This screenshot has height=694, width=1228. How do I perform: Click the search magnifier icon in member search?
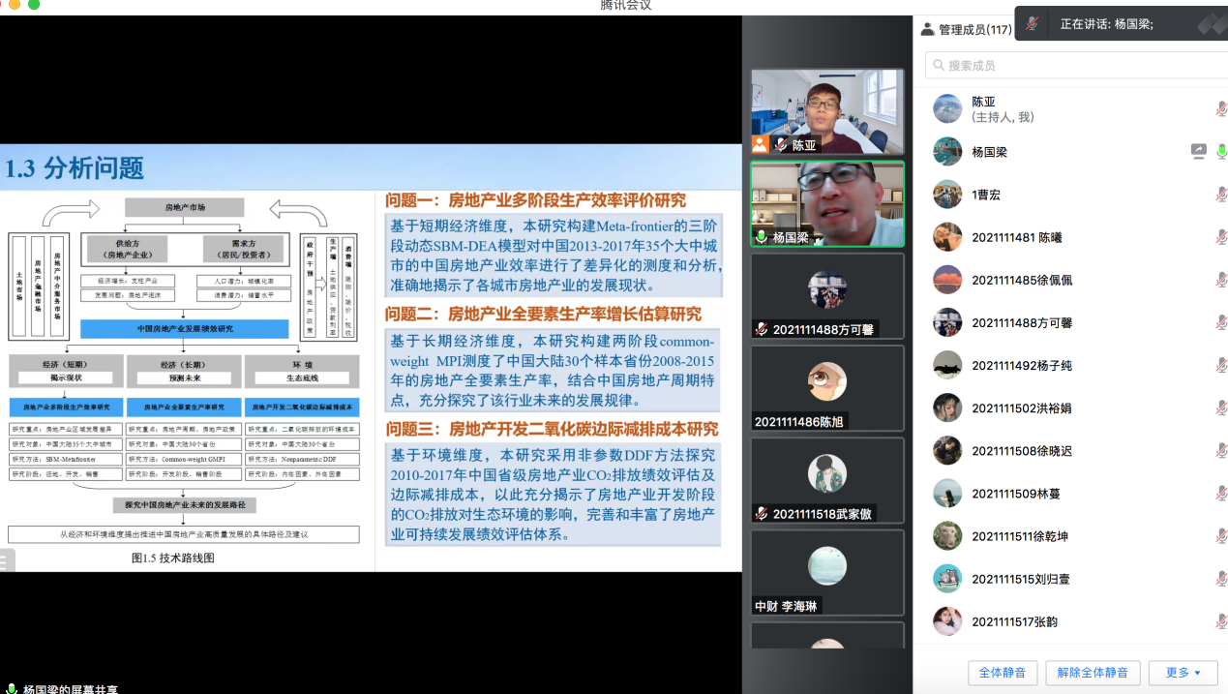pyautogui.click(x=937, y=66)
